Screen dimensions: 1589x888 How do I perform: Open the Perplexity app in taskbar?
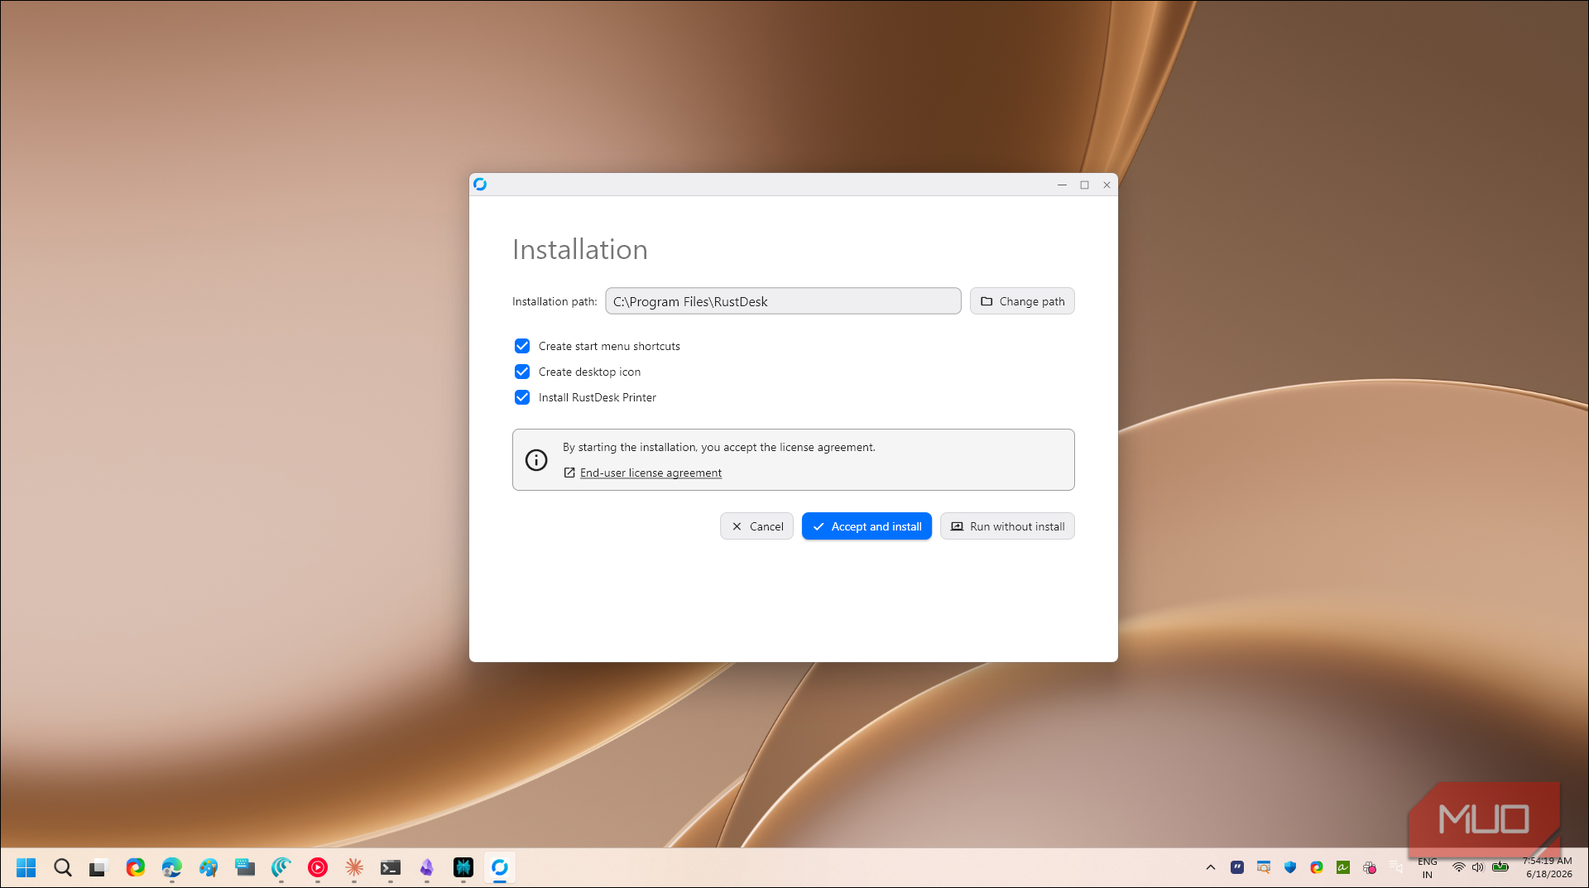[x=463, y=867]
